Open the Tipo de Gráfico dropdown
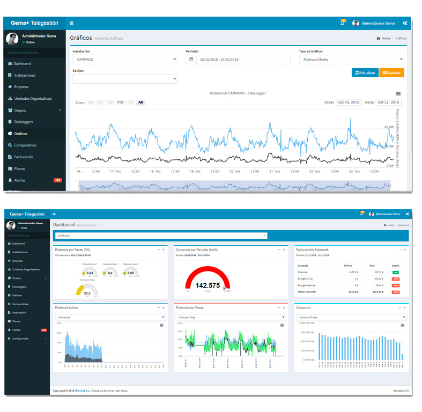 (351, 60)
